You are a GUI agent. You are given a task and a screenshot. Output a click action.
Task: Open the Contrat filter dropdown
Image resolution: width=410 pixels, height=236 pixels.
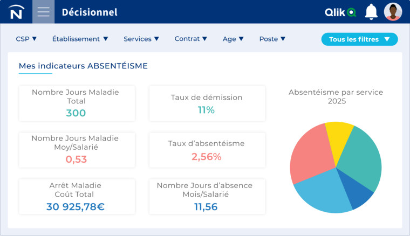click(191, 39)
